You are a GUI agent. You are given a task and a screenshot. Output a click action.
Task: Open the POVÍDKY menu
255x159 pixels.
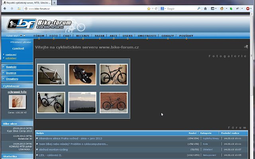[186, 36]
